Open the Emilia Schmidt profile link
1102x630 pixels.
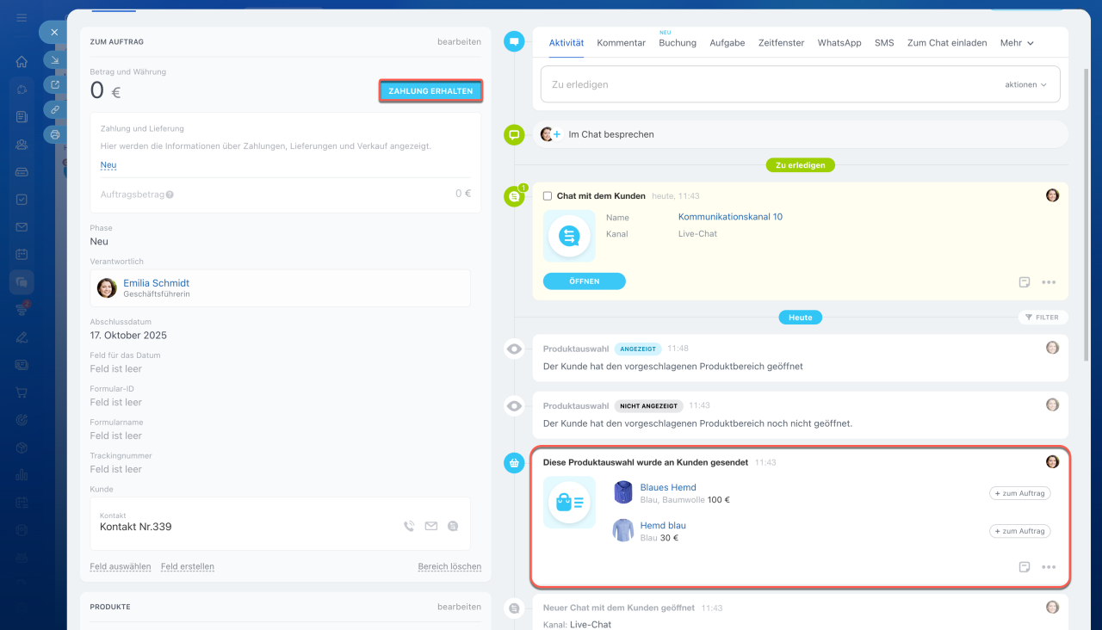(x=156, y=283)
